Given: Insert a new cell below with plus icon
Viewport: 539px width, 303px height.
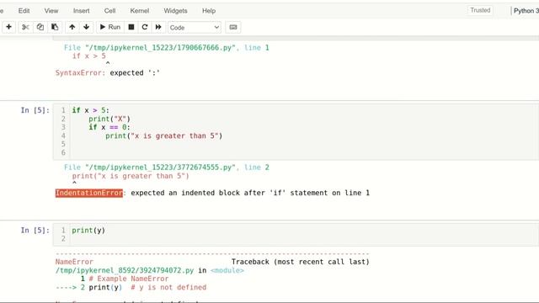Looking at the screenshot, I should point(9,27).
